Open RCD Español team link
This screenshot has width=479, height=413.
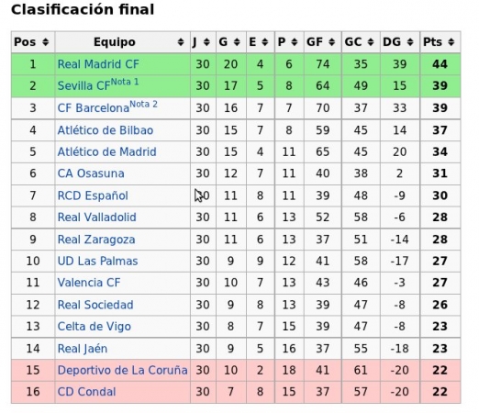93,195
